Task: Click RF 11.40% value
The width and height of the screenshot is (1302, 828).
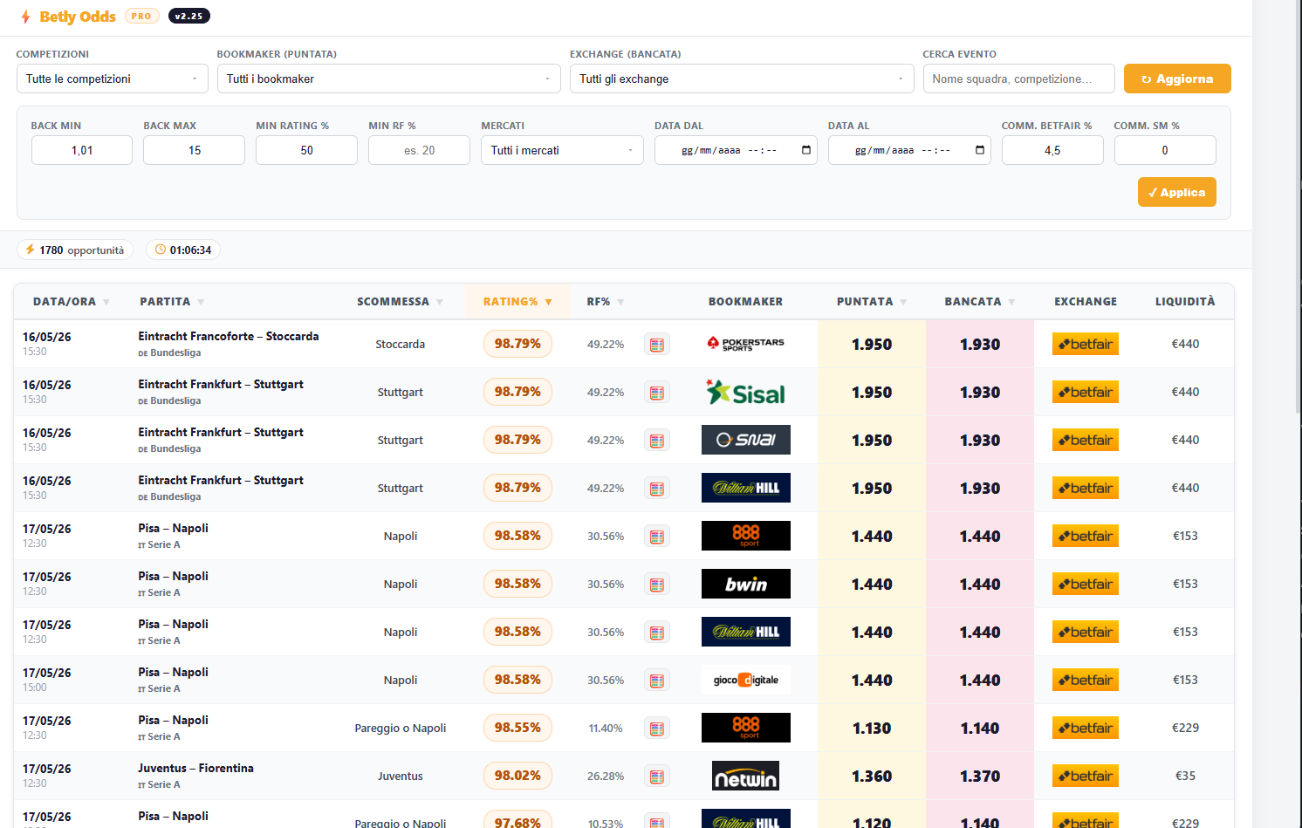Action: coord(606,729)
